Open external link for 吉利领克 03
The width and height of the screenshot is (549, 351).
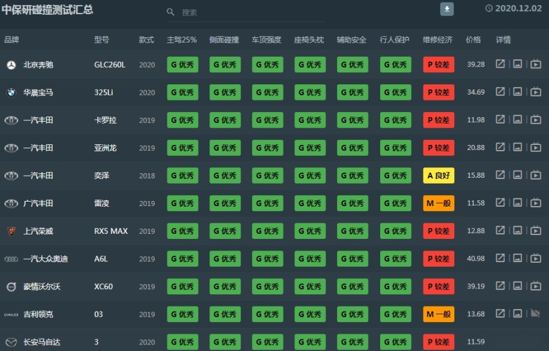pos(500,313)
